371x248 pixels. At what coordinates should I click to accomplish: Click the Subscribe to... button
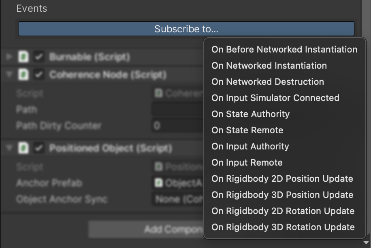(x=186, y=29)
